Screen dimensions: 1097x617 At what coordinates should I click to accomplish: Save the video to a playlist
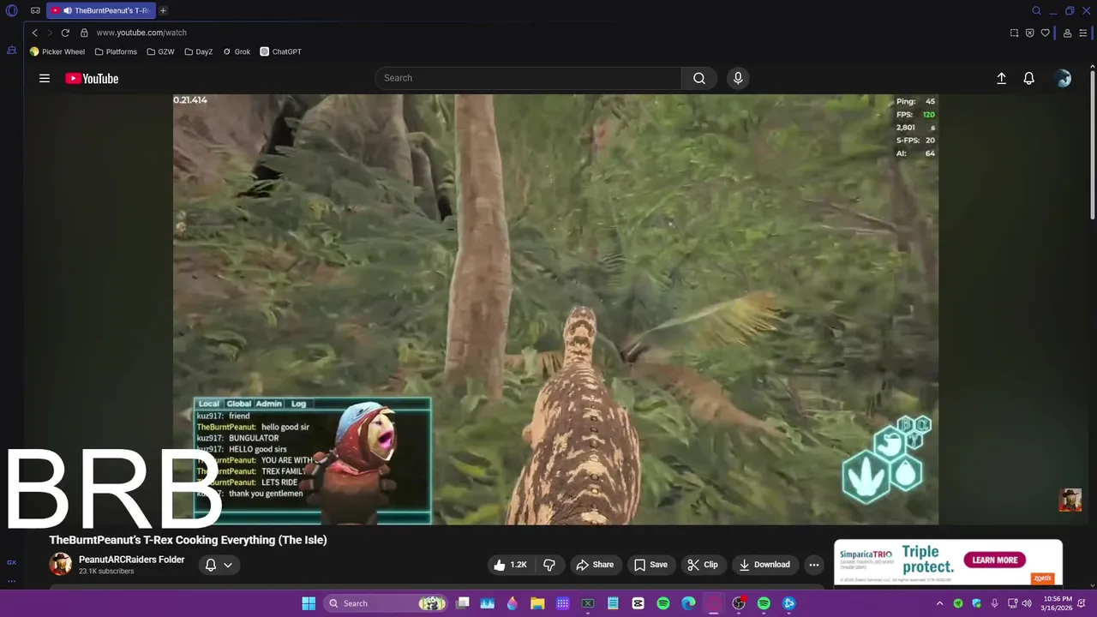[650, 565]
